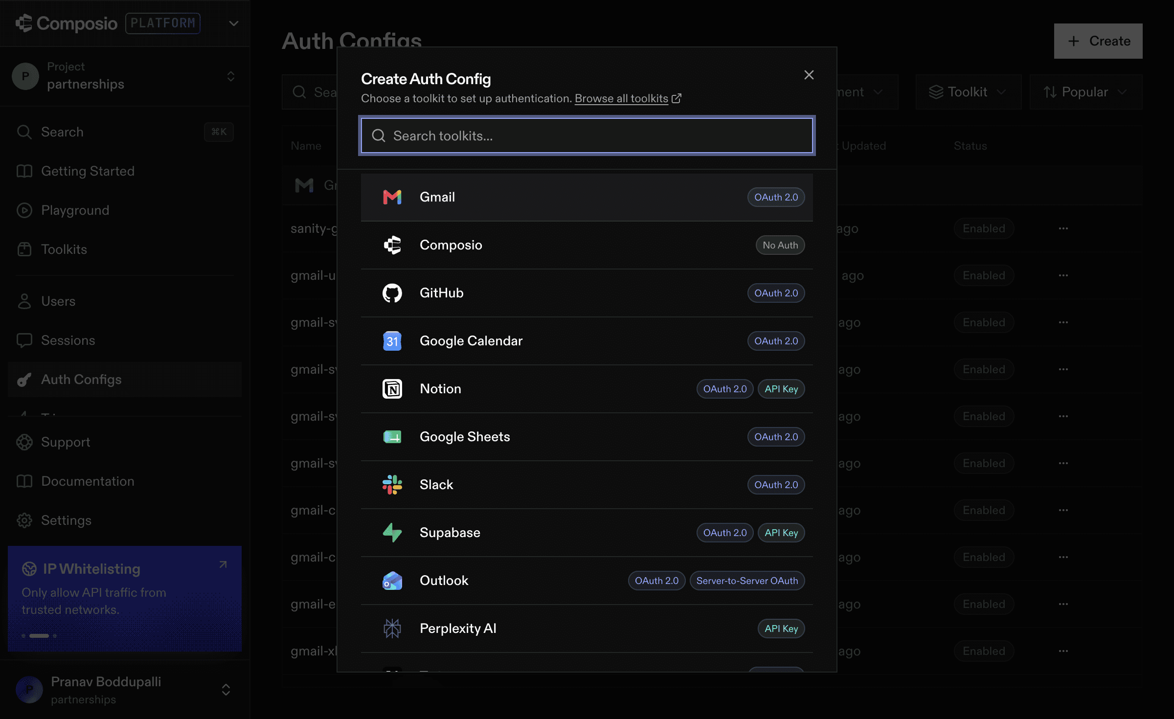Open Documentation from the sidebar

pos(124,481)
